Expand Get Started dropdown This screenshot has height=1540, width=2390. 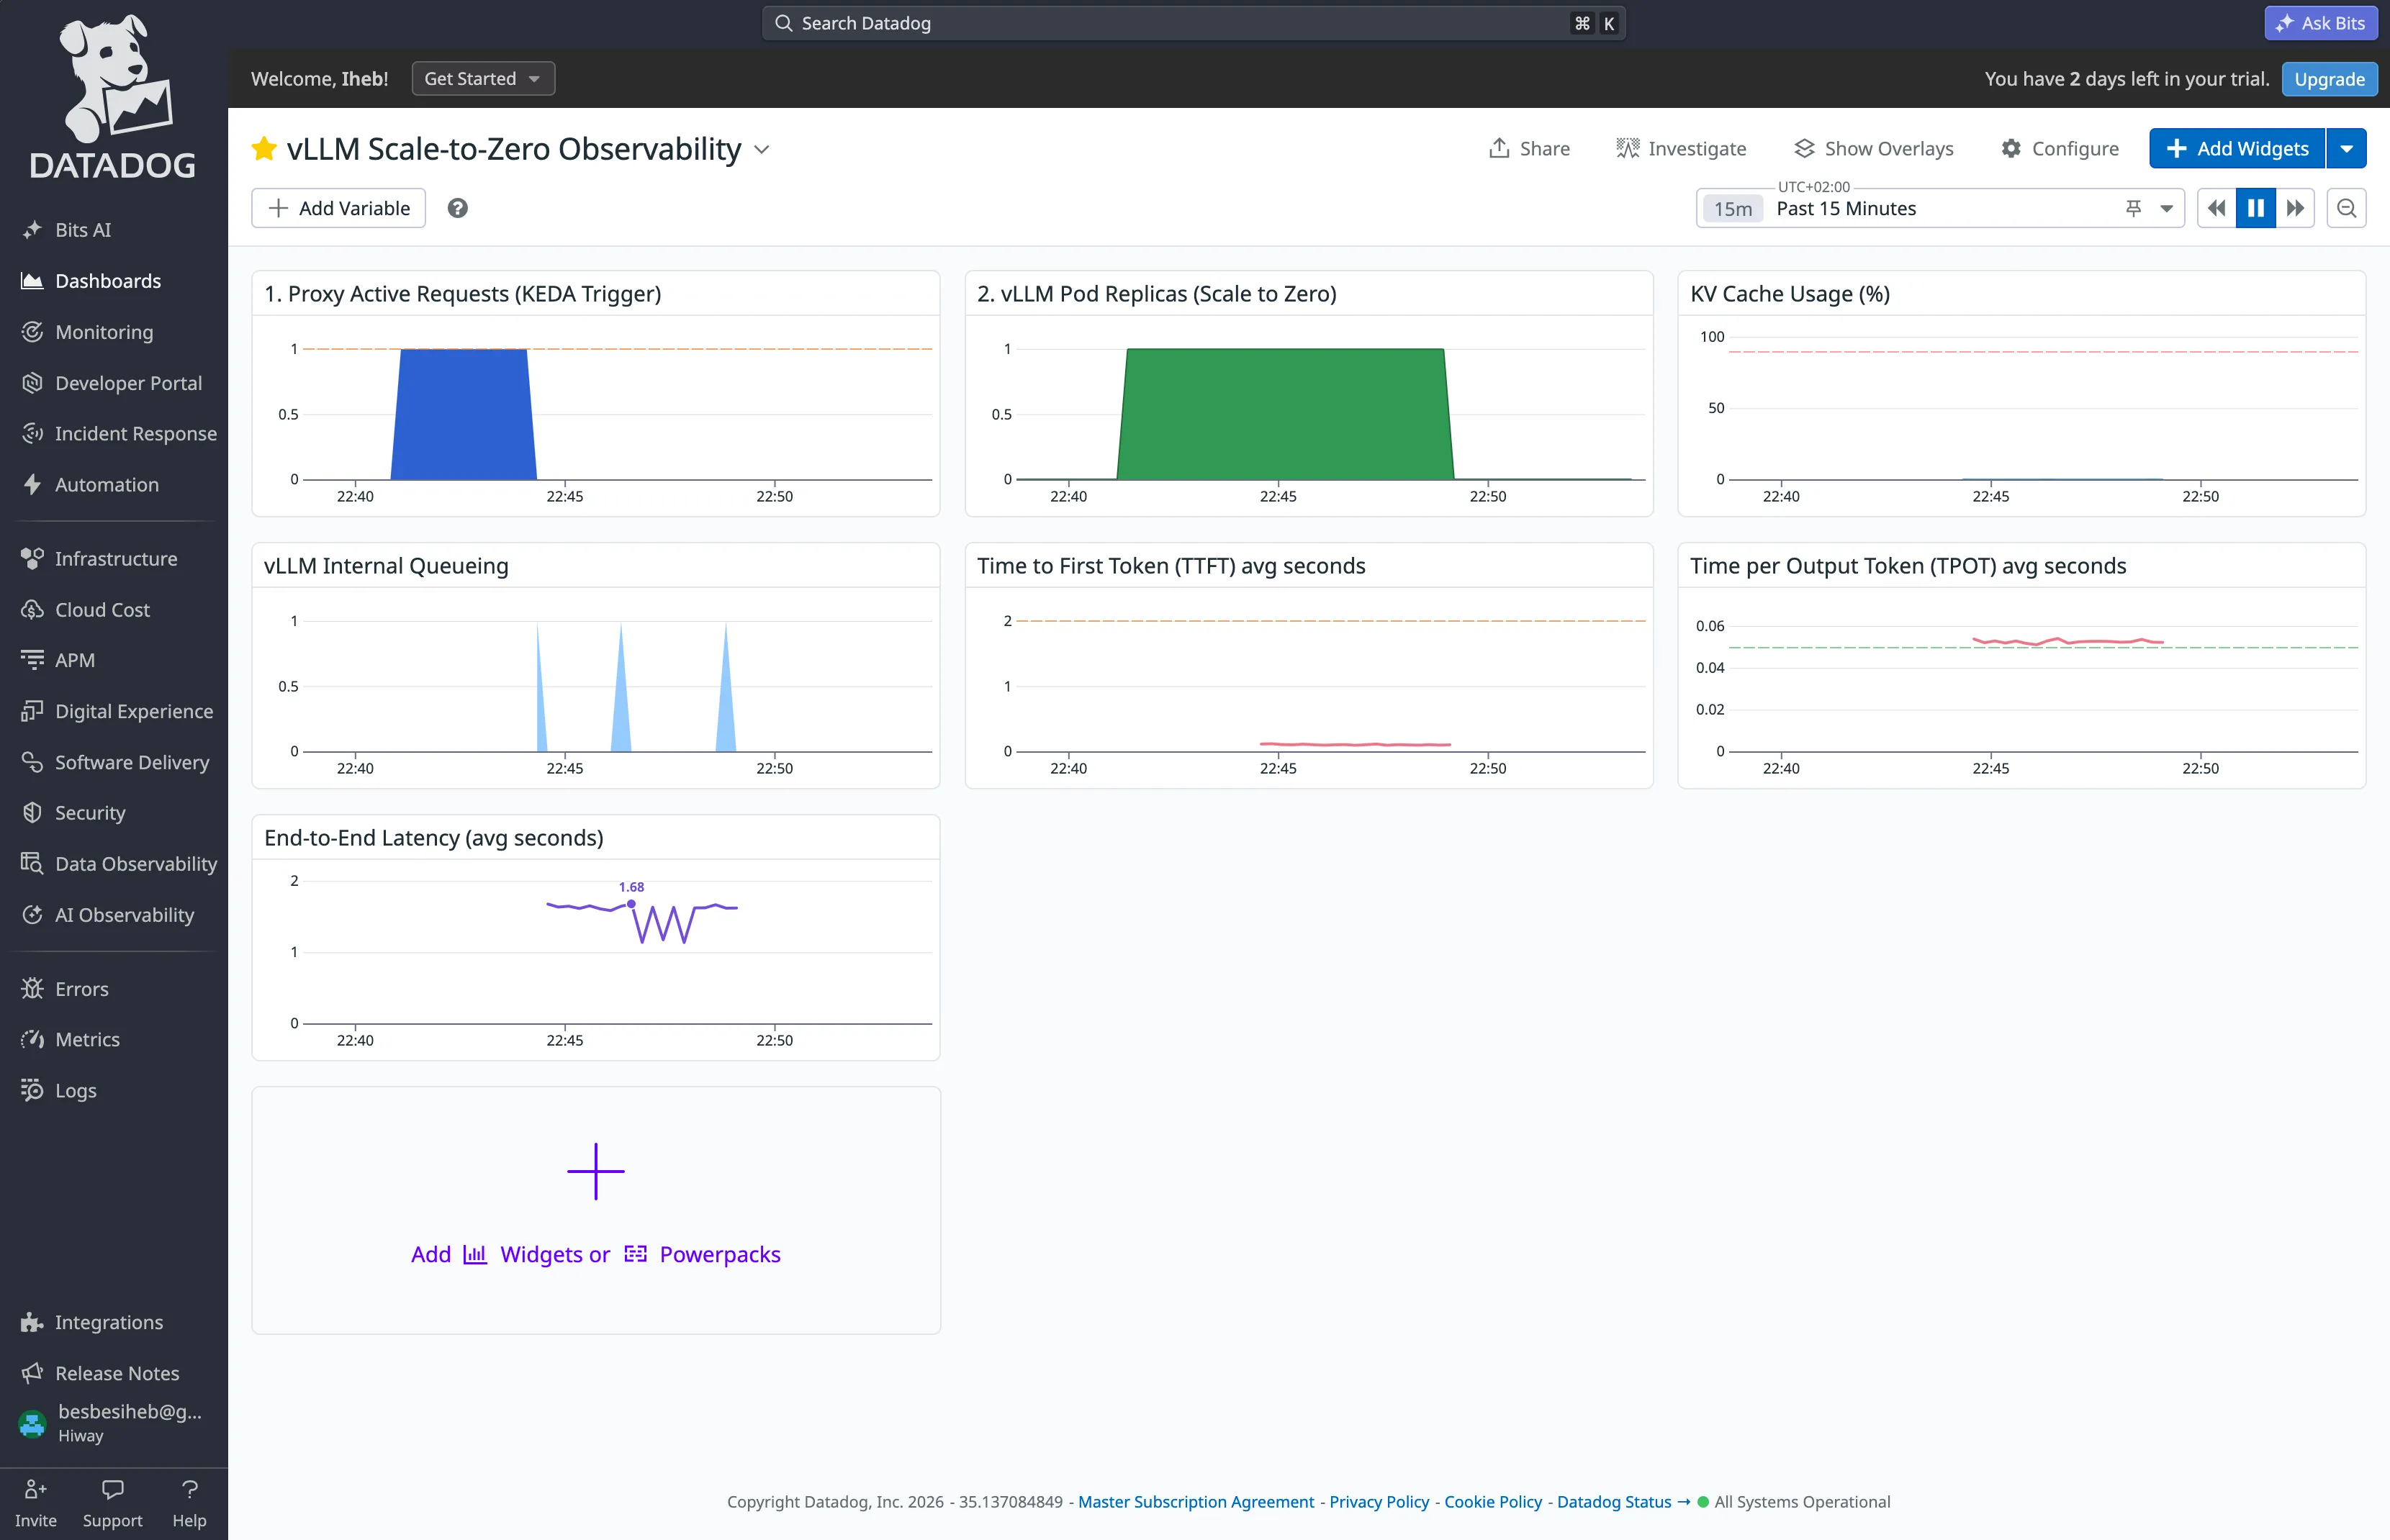click(x=483, y=79)
